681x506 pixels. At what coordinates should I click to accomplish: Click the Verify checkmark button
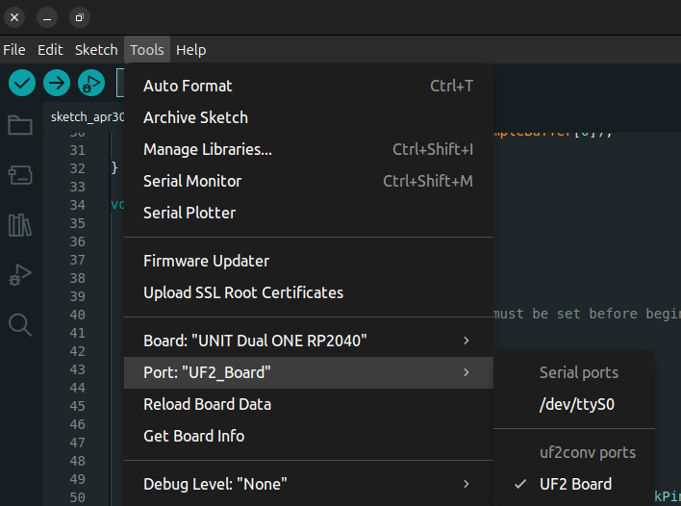point(22,83)
